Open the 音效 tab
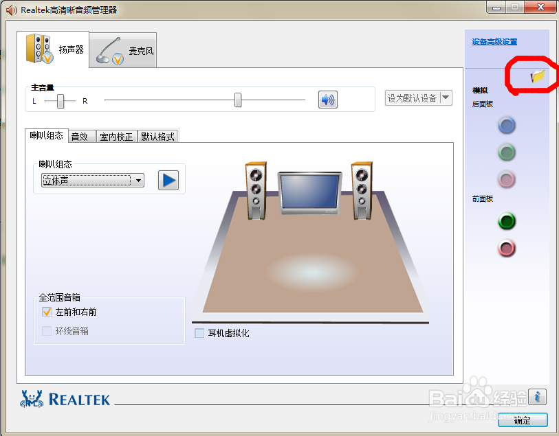559x436 pixels. tap(81, 135)
